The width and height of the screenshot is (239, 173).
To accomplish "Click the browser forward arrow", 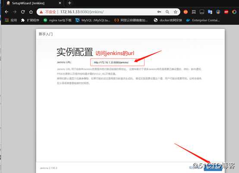I will tap(15, 12).
